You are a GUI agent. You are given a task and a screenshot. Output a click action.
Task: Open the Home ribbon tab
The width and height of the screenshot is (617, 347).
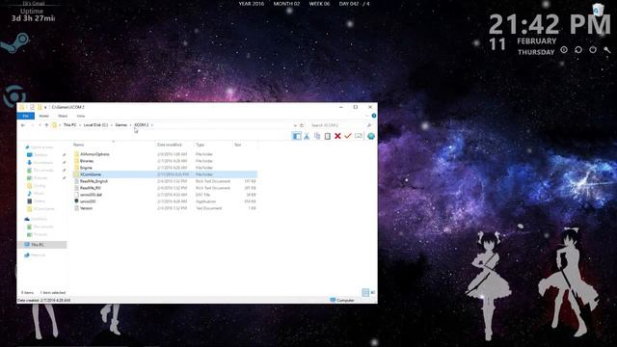[43, 116]
